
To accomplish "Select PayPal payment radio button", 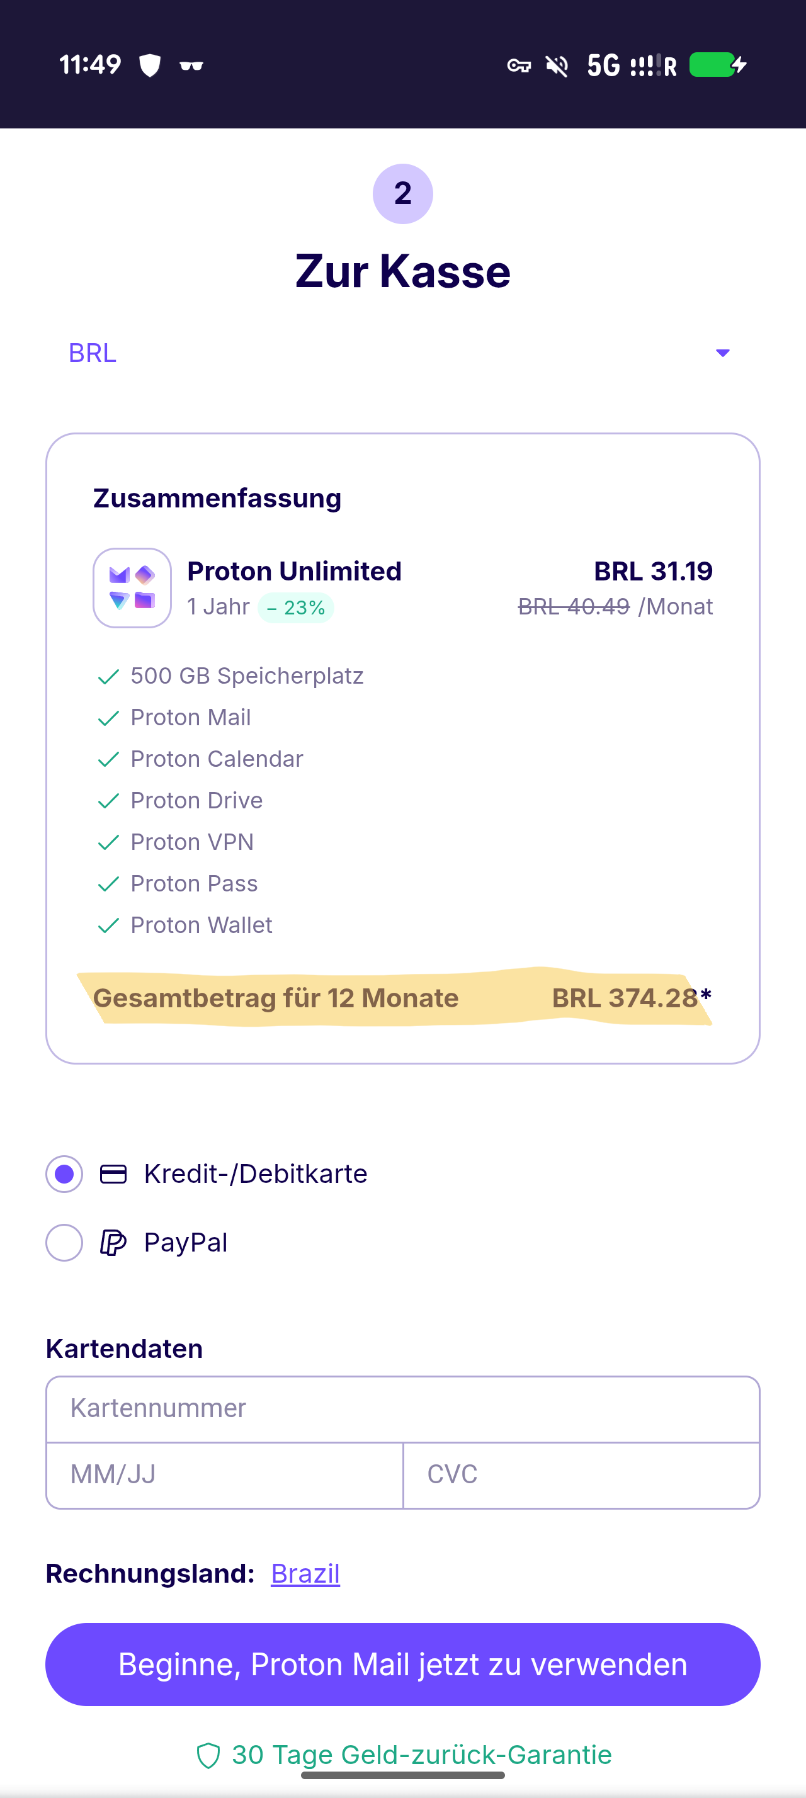I will click(64, 1242).
